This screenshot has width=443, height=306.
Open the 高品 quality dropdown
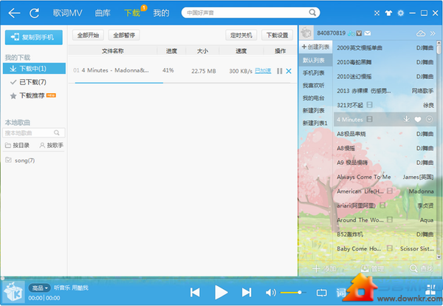(40, 288)
